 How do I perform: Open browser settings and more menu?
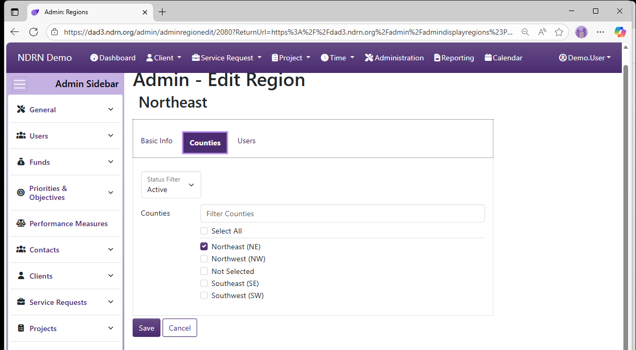coord(601,32)
